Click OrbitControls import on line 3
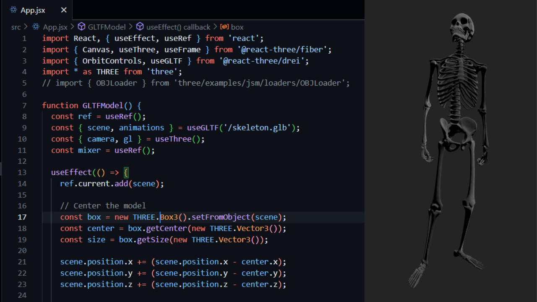Image resolution: width=537 pixels, height=302 pixels. (x=112, y=61)
